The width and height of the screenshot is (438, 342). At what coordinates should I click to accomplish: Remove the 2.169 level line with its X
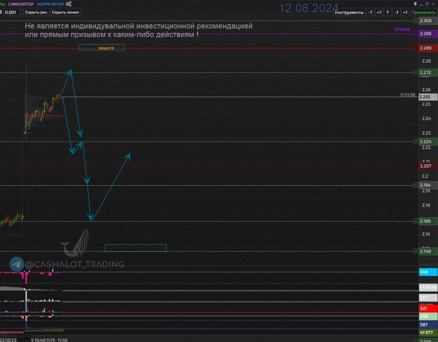415,221
